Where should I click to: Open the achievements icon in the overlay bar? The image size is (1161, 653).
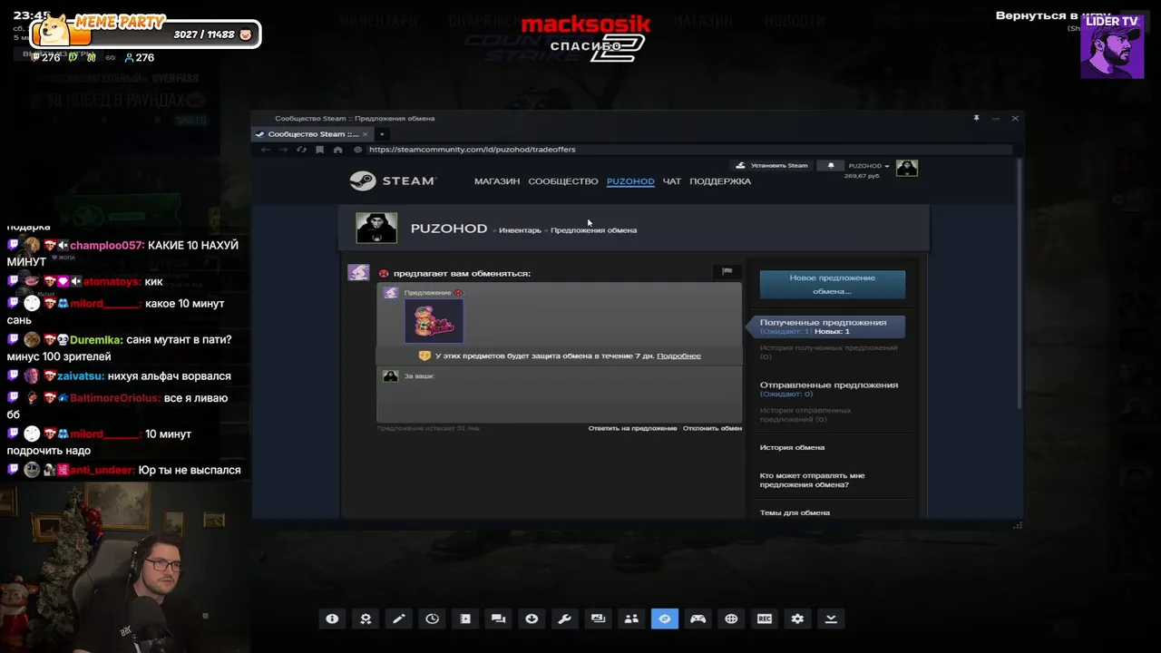point(366,619)
